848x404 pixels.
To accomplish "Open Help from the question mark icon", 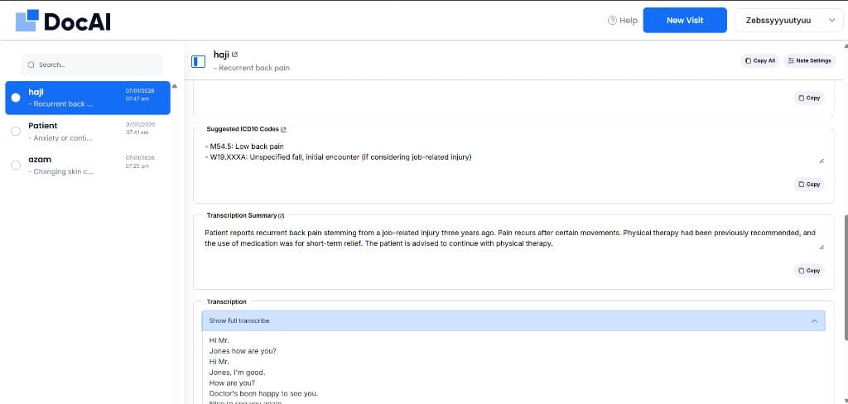I will 612,20.
